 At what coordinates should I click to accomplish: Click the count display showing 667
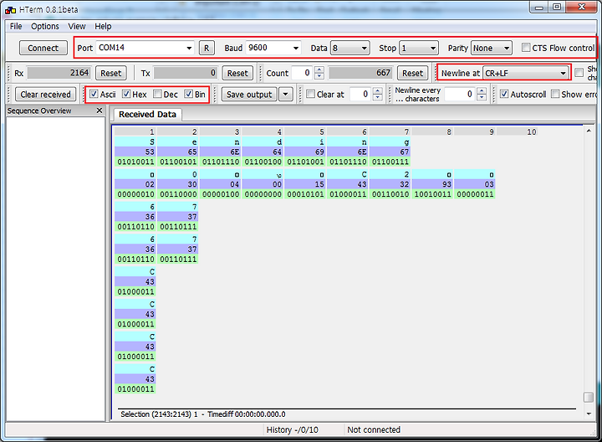[x=360, y=73]
